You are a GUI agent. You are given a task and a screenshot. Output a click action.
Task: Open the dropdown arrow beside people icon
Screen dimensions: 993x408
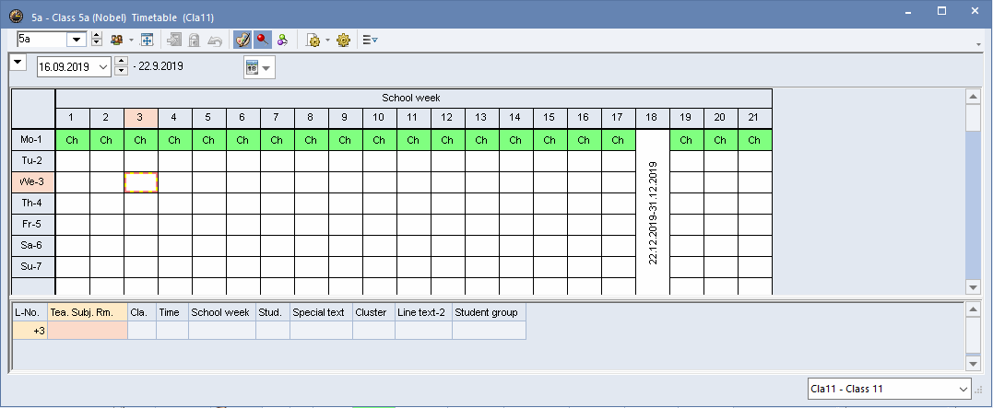click(x=131, y=40)
